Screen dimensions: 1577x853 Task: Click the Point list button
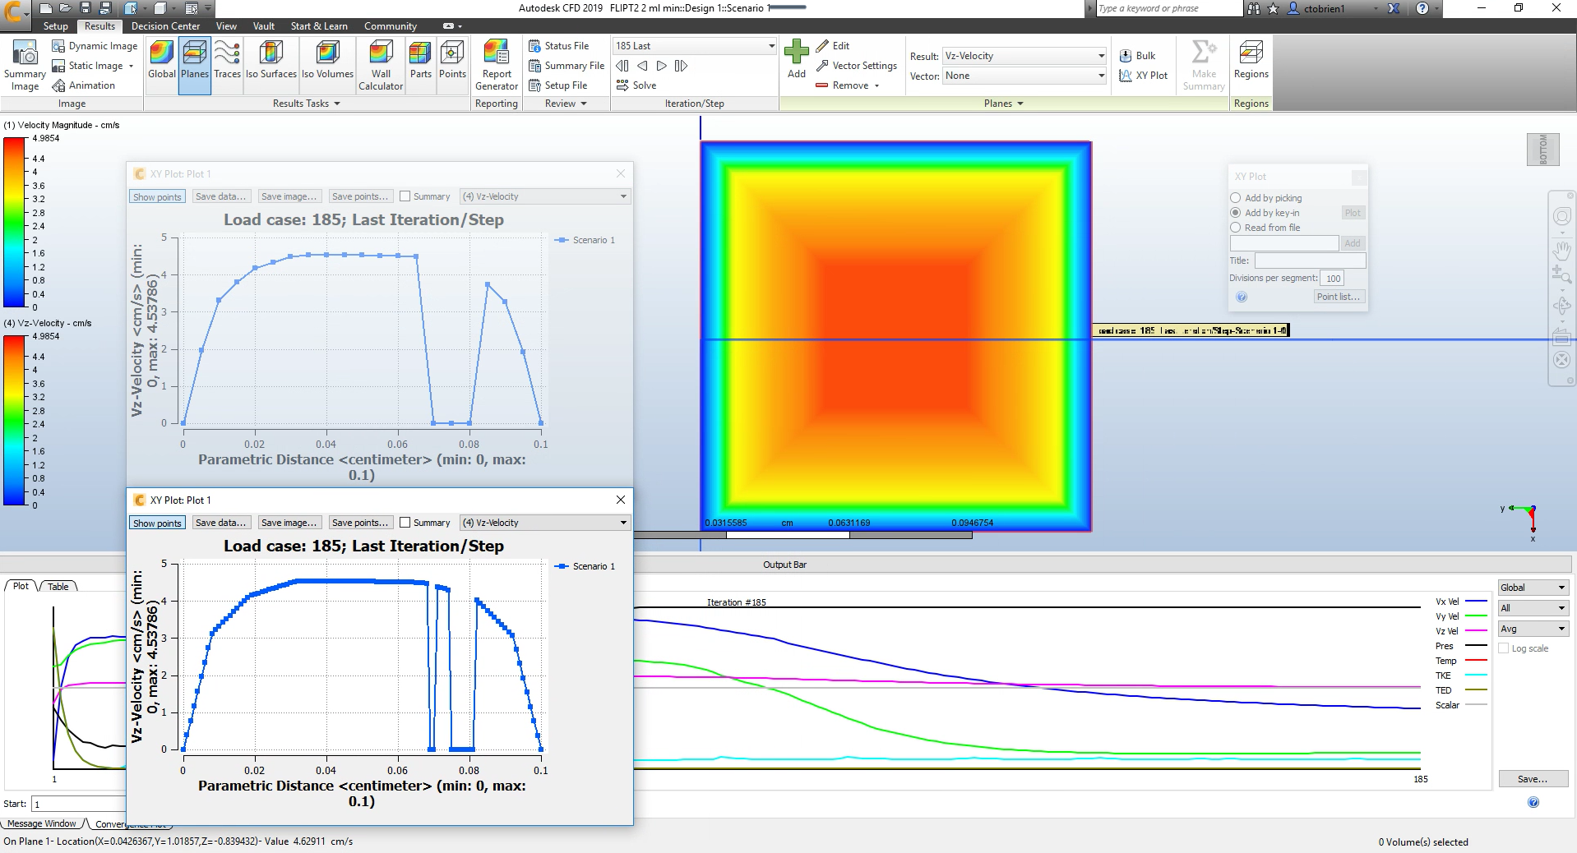point(1339,297)
